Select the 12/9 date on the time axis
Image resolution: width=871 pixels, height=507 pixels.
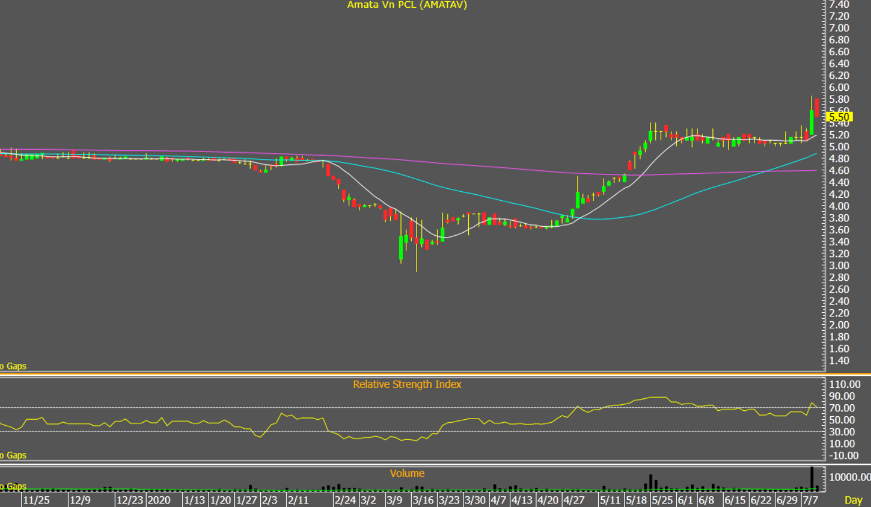click(x=80, y=500)
